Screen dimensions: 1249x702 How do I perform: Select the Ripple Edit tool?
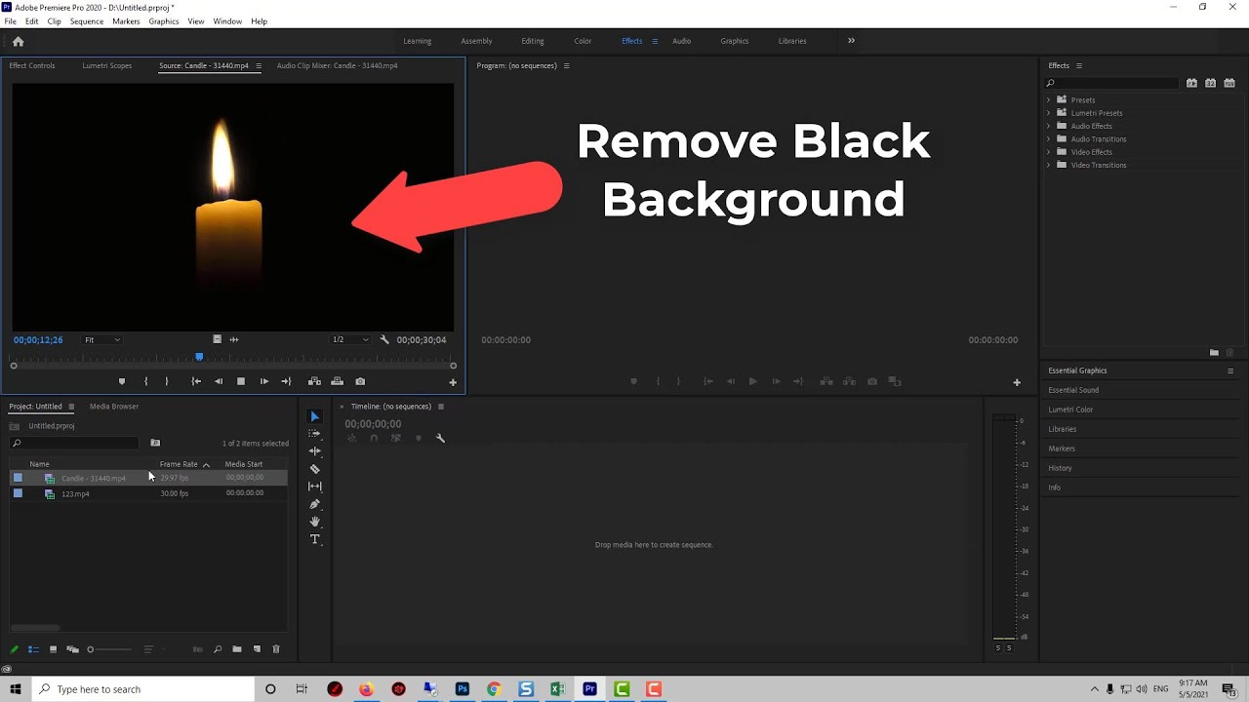[314, 451]
